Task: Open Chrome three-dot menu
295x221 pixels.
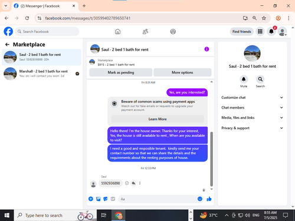Action: pyautogui.click(x=289, y=18)
